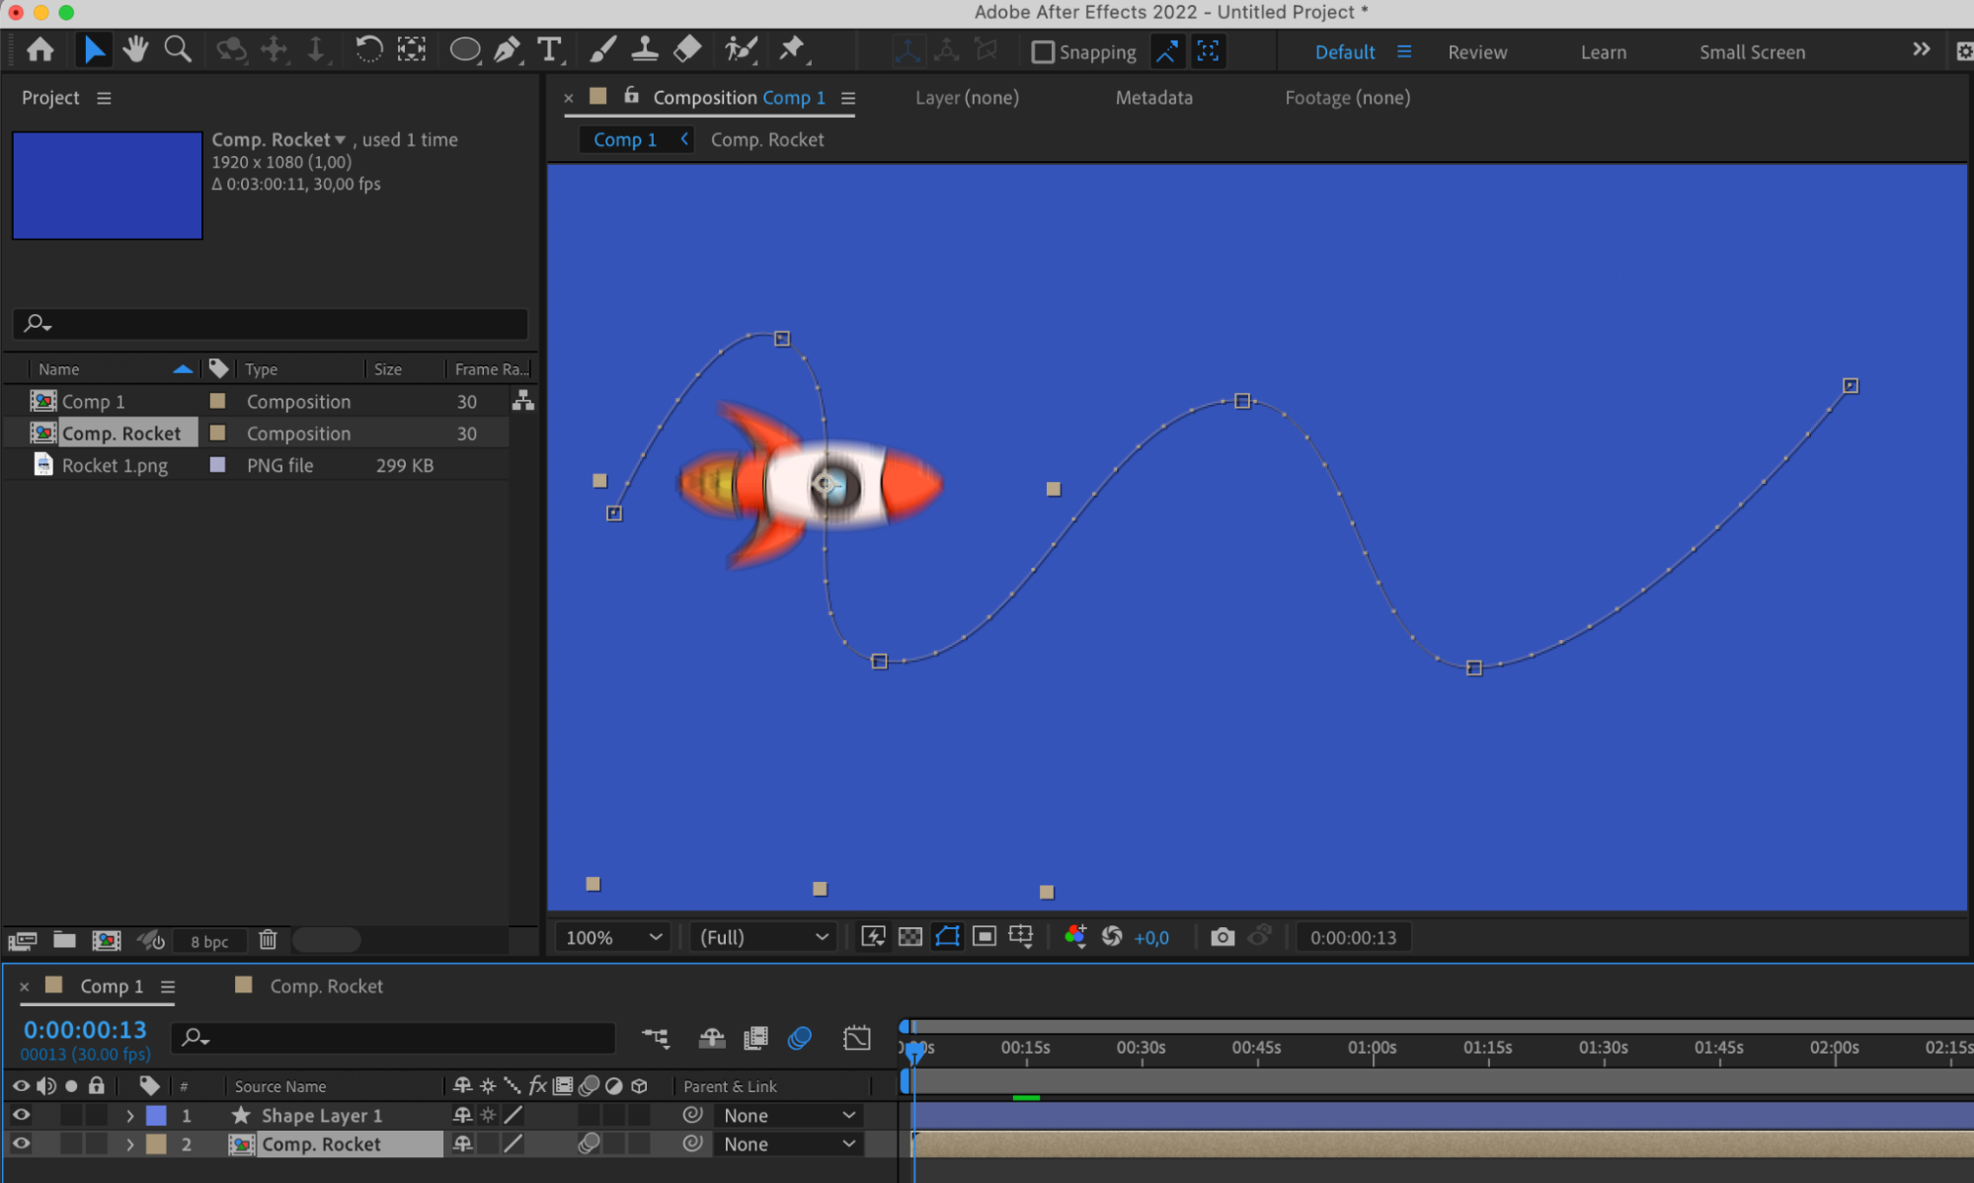Open the Graph Editor in timeline
The height and width of the screenshot is (1183, 1974).
[856, 1038]
